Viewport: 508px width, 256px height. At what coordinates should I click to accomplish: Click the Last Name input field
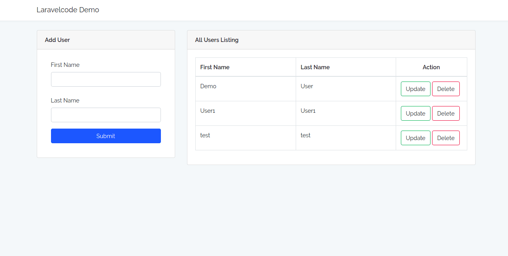106,115
